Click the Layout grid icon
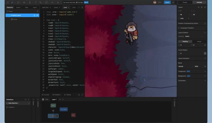Image resolution: width=212 pixels, height=123 pixels. click(202, 7)
